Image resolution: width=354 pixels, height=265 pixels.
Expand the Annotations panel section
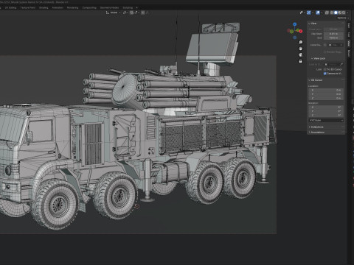coord(316,132)
